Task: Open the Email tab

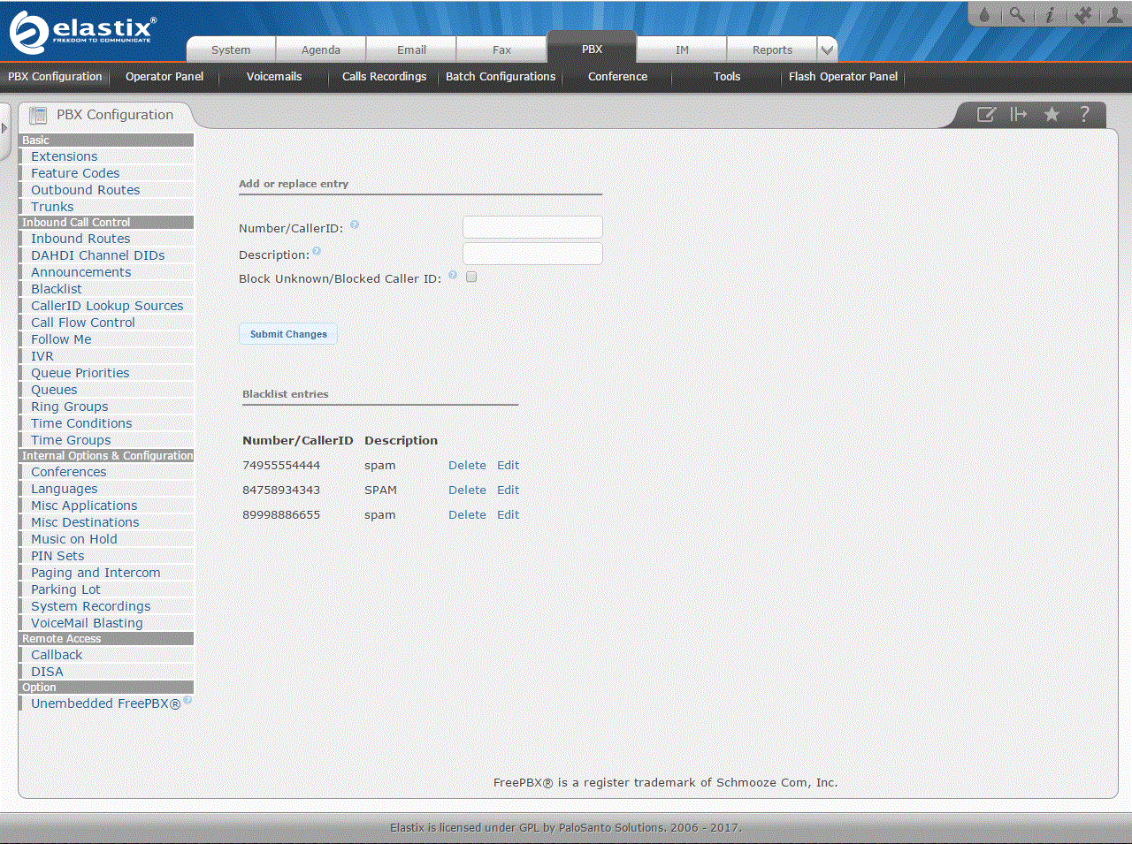Action: coord(411,49)
